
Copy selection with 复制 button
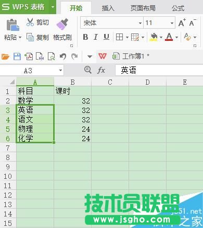37,37
